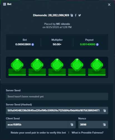Share bet on Facebook
115x140 pixels.
[x=76, y=15]
